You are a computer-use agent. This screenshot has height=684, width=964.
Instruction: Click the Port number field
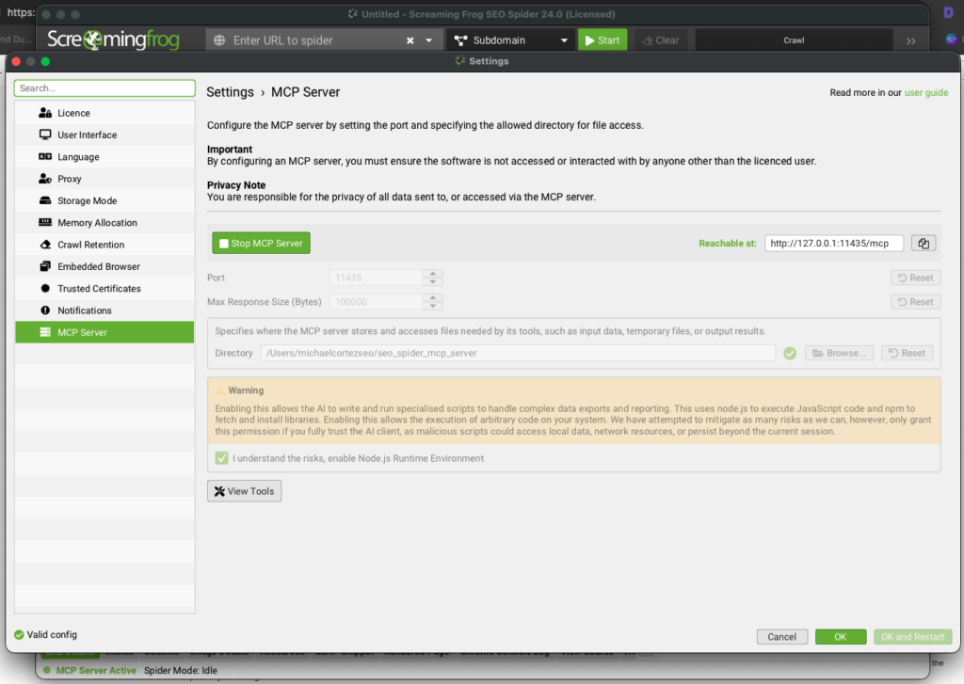376,278
